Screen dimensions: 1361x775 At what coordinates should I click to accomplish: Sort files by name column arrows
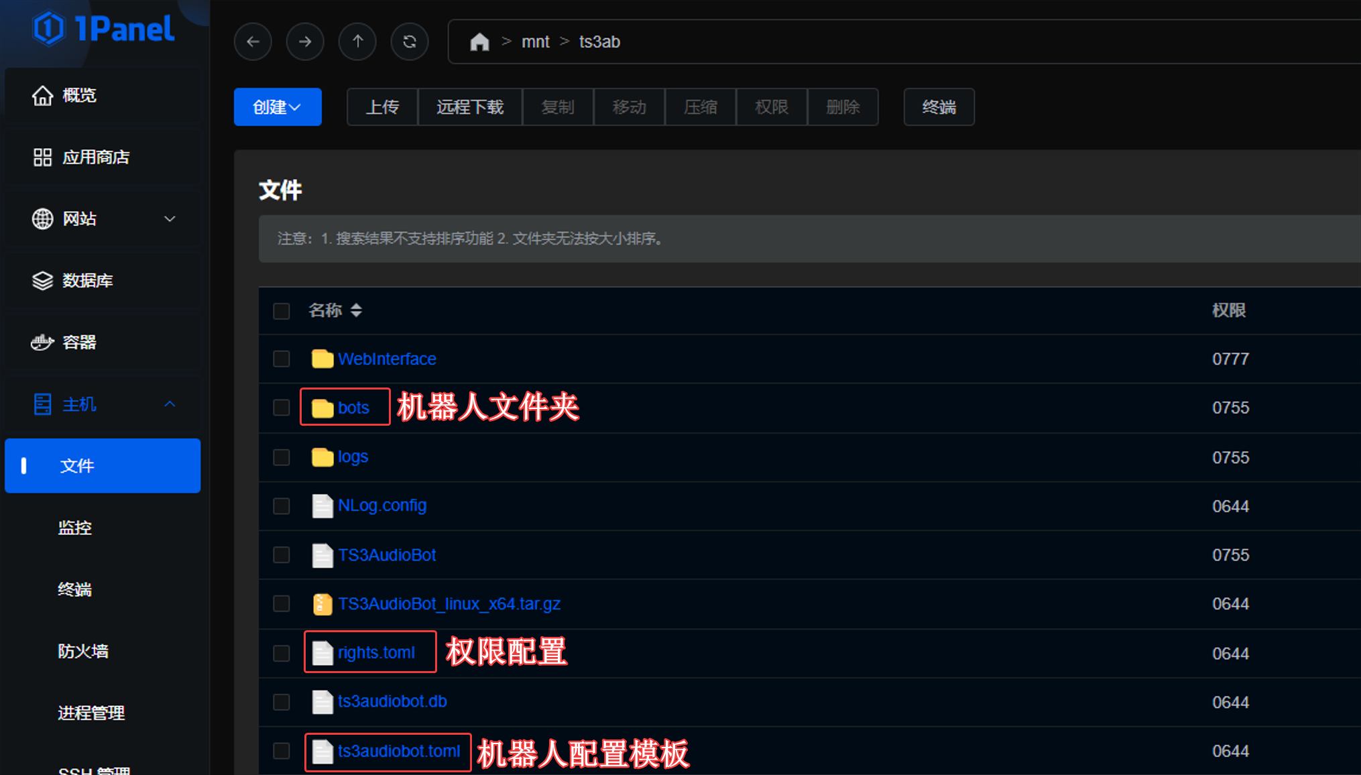357,310
